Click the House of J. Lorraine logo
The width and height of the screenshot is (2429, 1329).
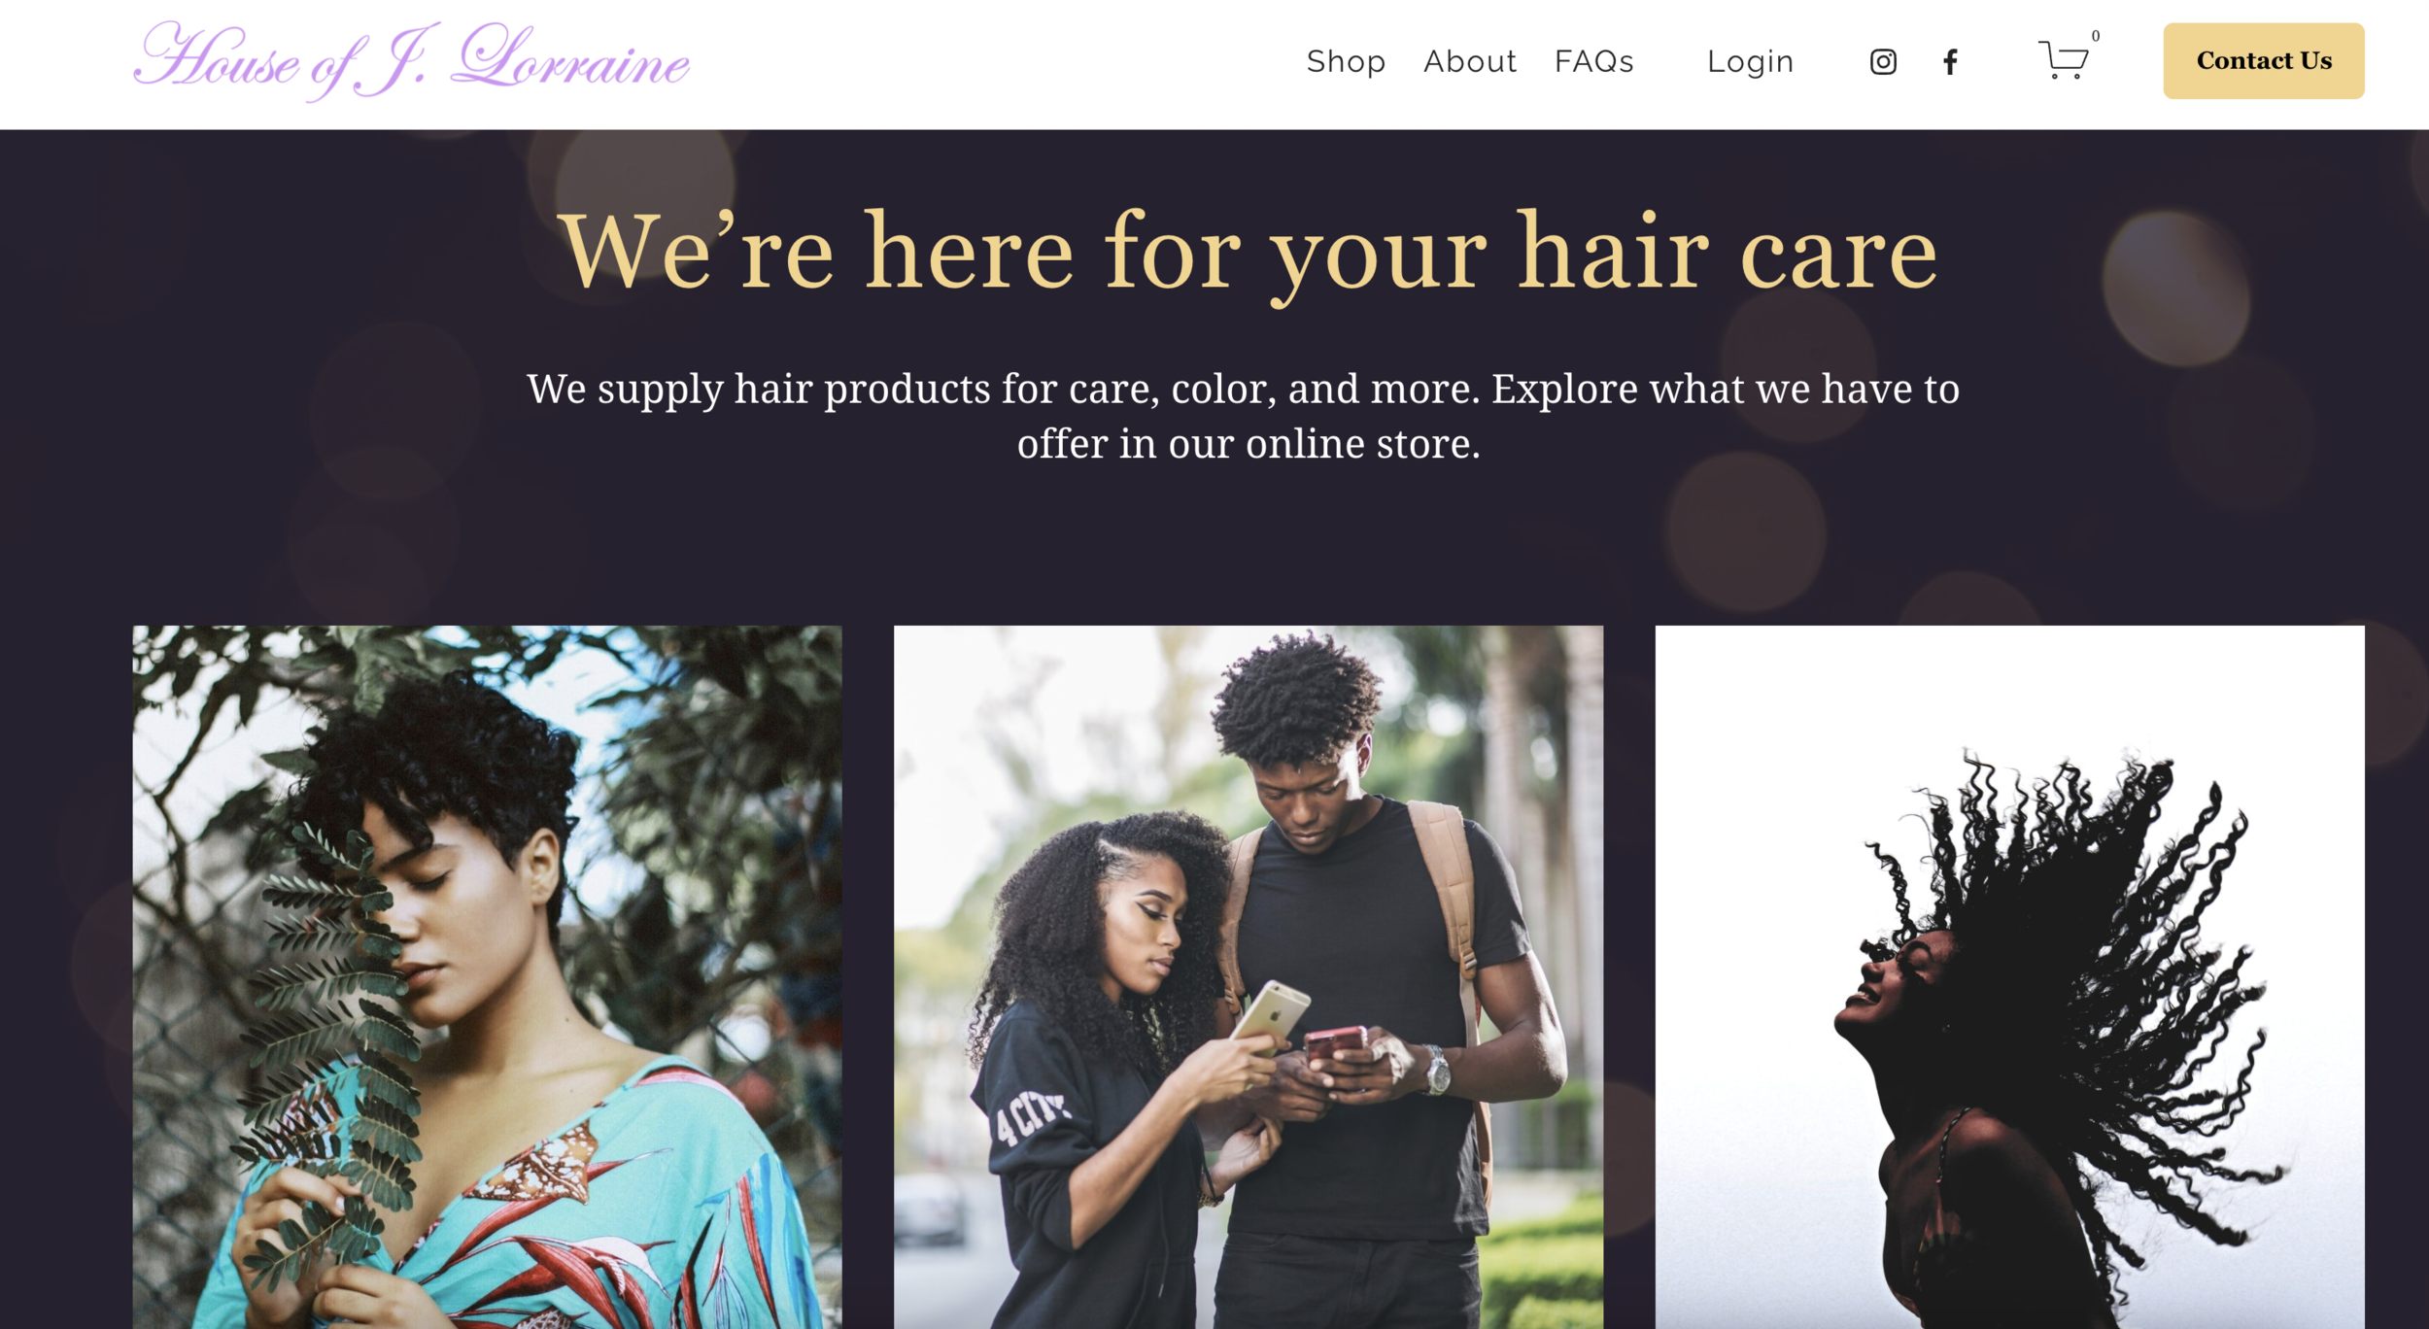[412, 60]
